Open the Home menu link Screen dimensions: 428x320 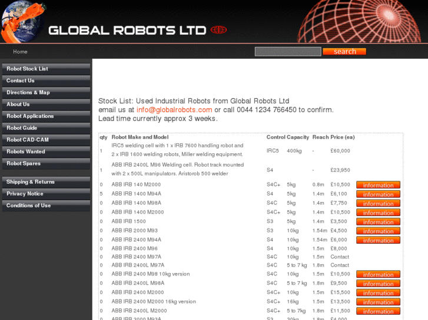pos(20,52)
